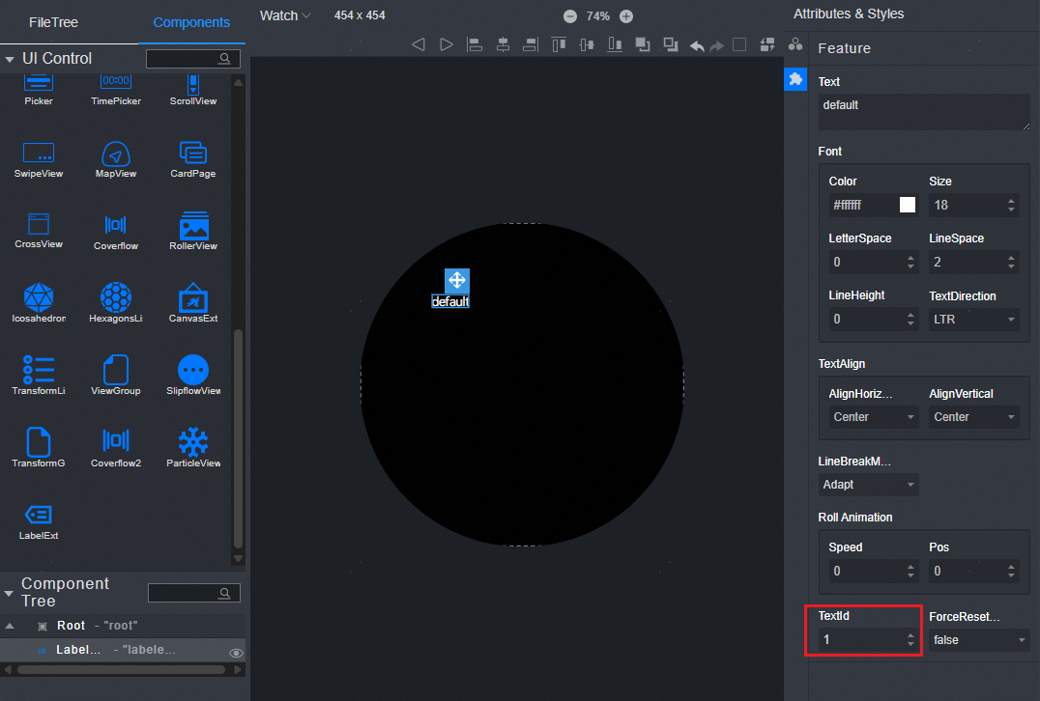Image resolution: width=1040 pixels, height=701 pixels.
Task: Click the undo arrow icon
Action: pos(697,45)
